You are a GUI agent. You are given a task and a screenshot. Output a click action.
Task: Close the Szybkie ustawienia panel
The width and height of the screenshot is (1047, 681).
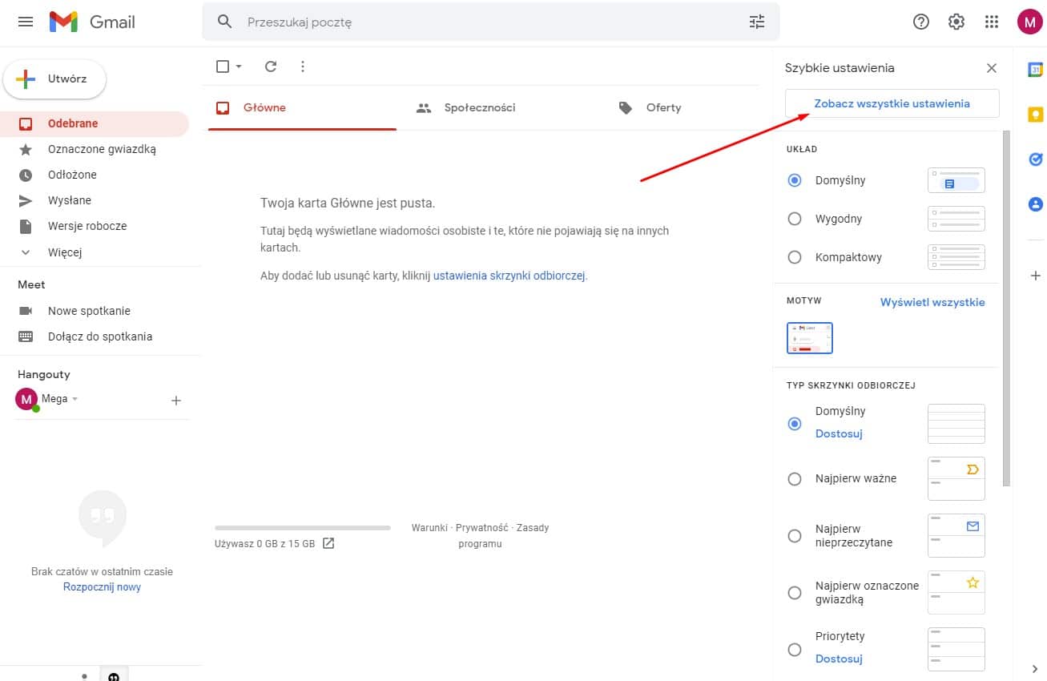[x=992, y=68]
